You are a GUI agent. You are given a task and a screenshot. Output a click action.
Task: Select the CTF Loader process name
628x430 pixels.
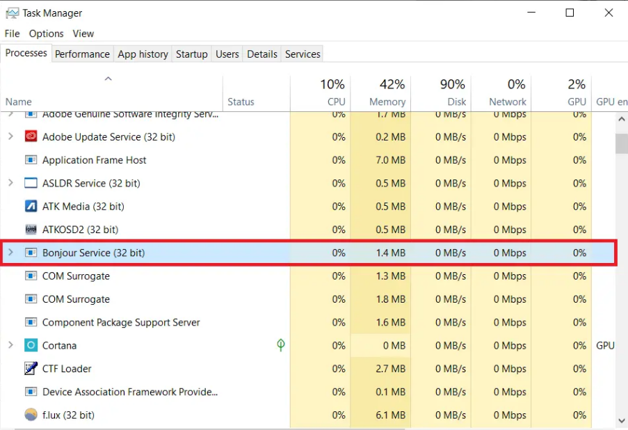click(x=67, y=369)
